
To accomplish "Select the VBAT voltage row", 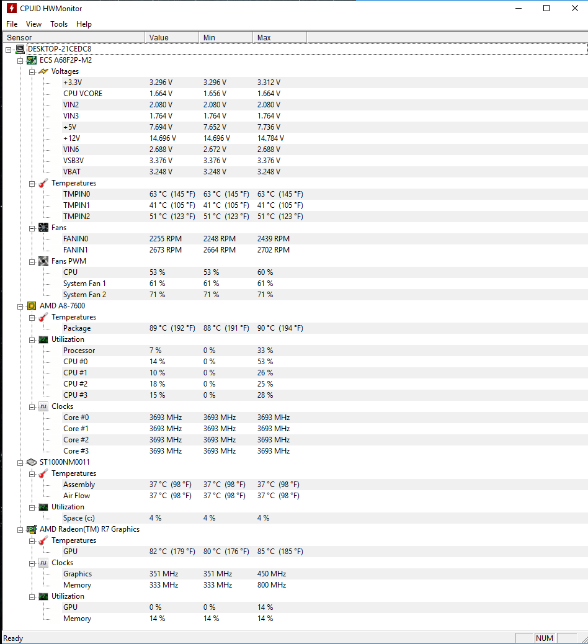I will coord(325,172).
